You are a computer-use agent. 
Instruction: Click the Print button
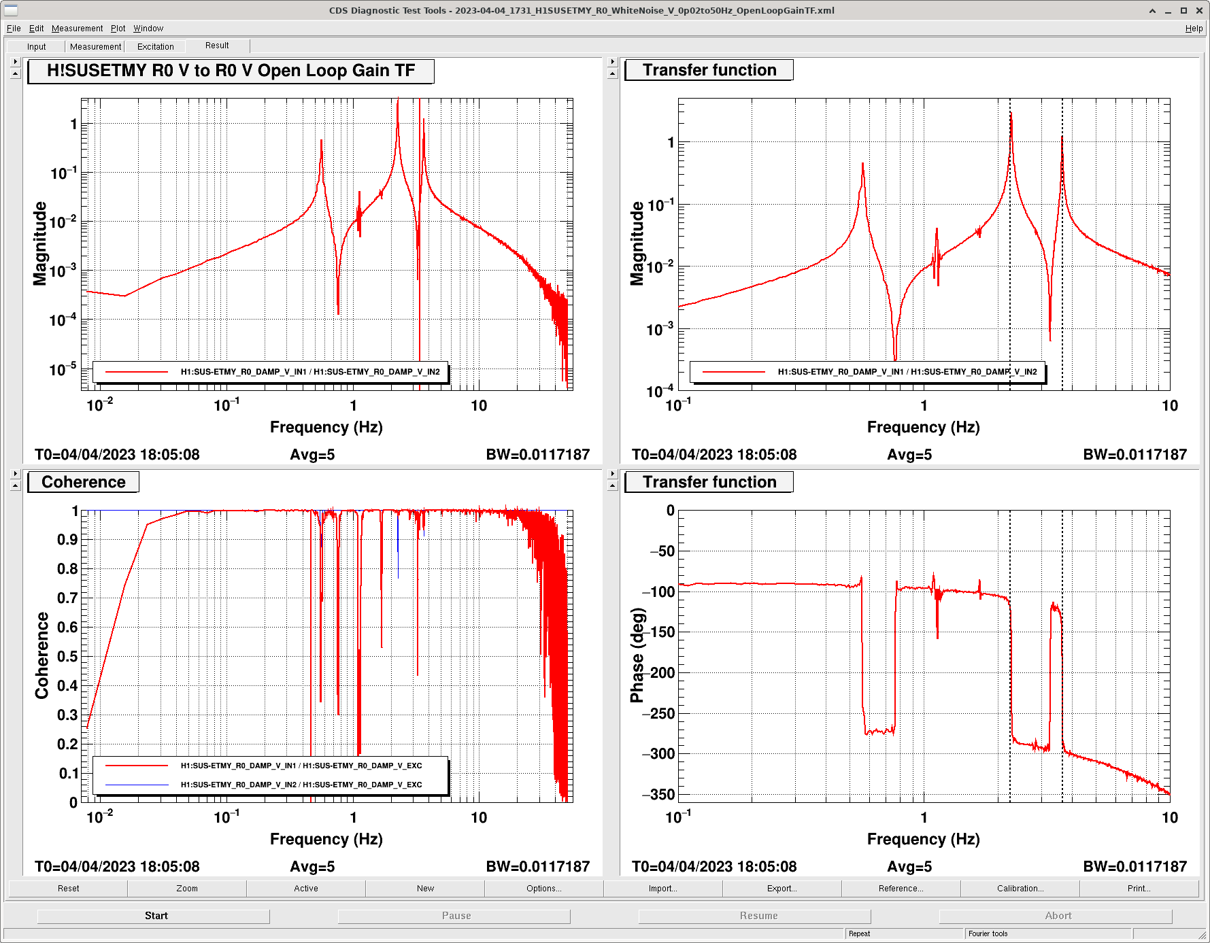[x=1139, y=888]
